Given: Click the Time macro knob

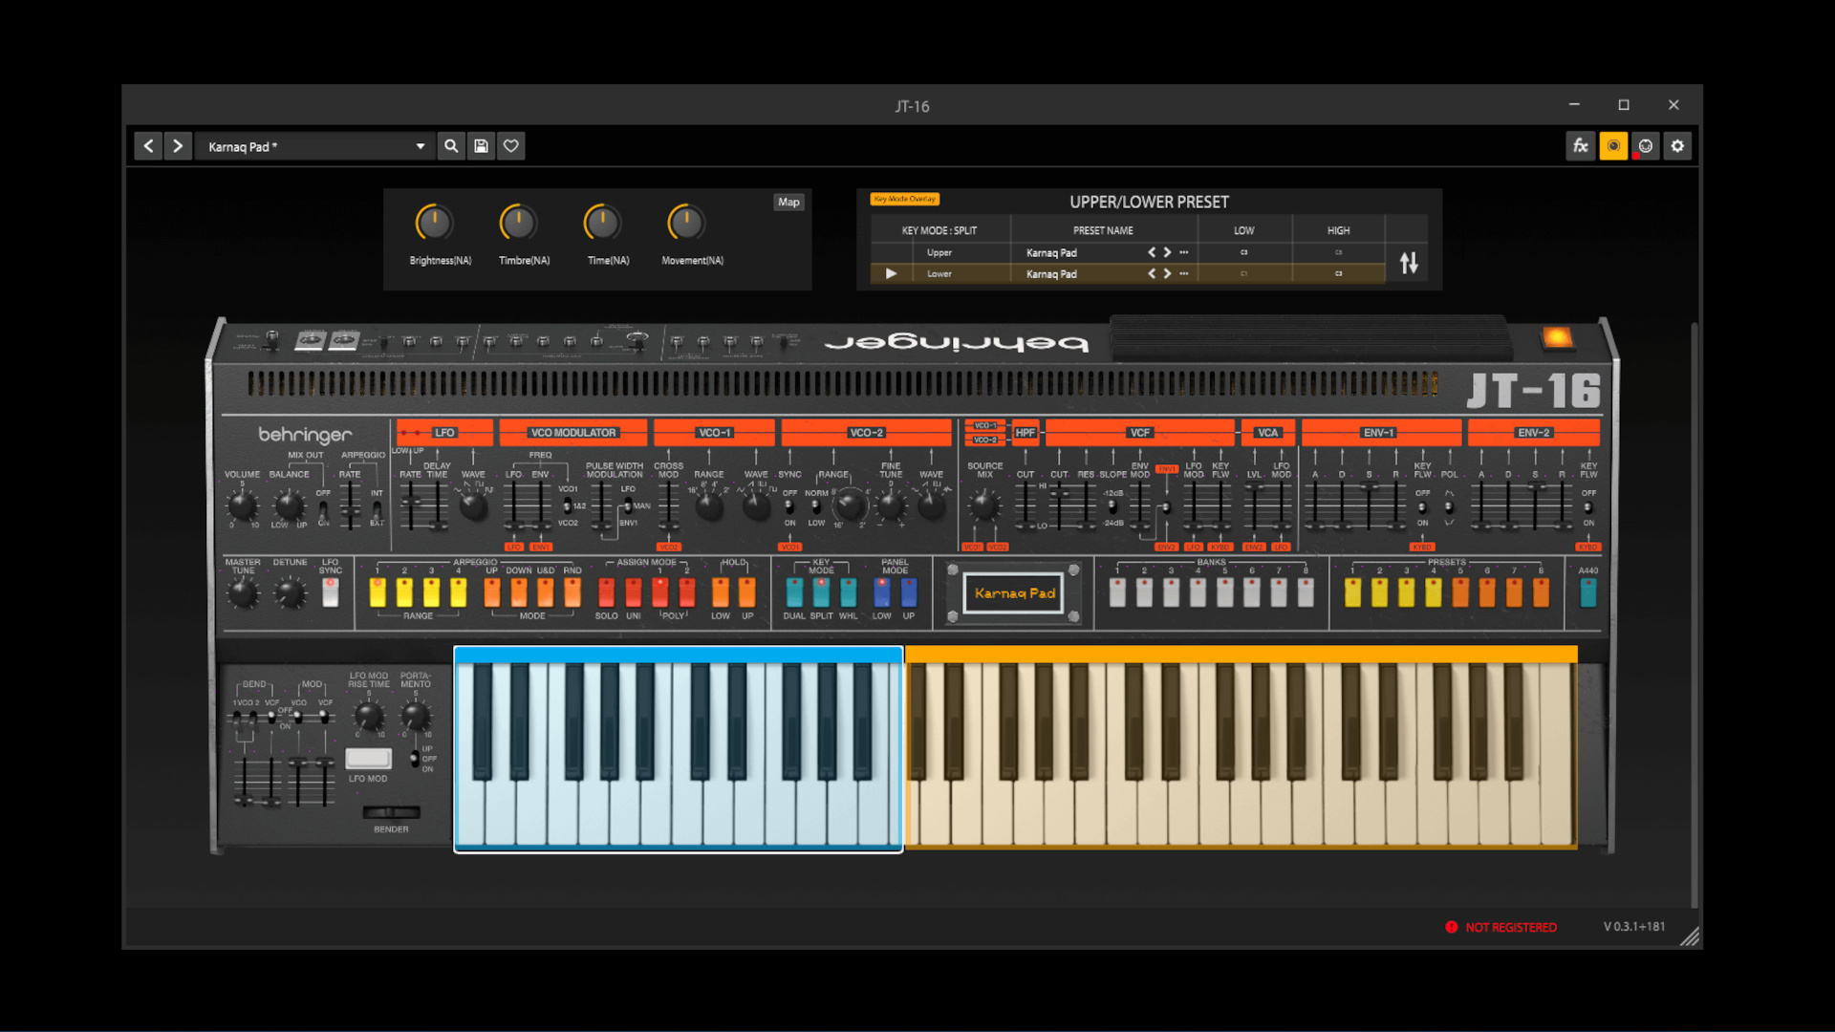Looking at the screenshot, I should coord(602,223).
